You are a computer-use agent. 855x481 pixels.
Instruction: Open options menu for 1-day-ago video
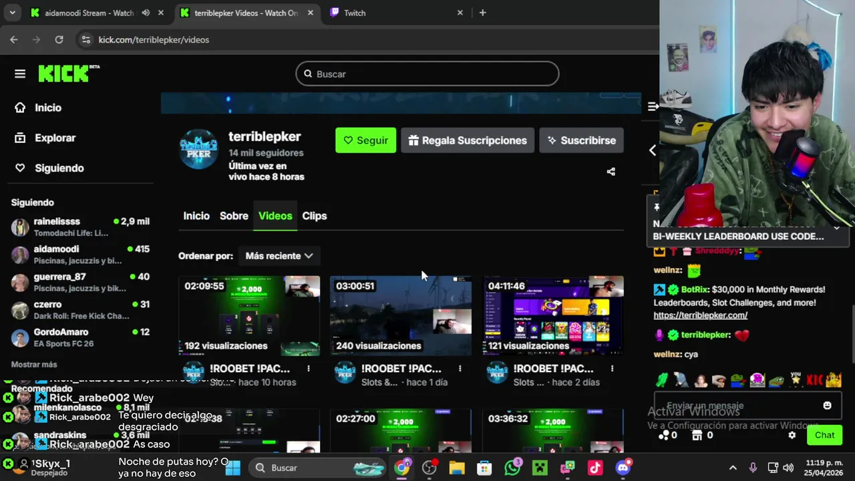pyautogui.click(x=460, y=369)
